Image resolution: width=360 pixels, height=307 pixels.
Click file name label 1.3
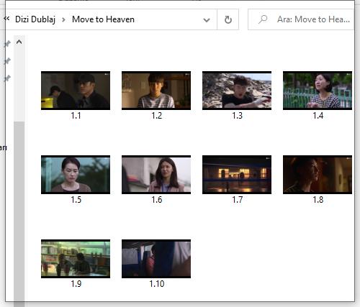click(x=237, y=116)
